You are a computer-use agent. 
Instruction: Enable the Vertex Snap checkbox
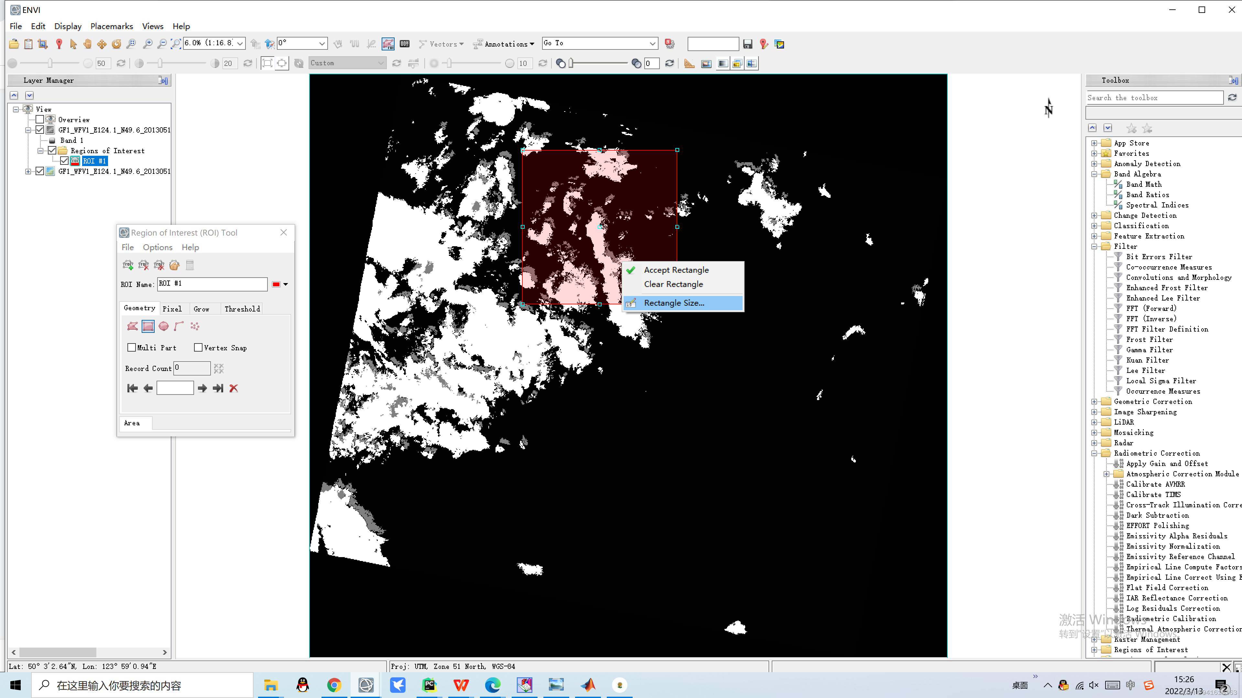pyautogui.click(x=198, y=347)
